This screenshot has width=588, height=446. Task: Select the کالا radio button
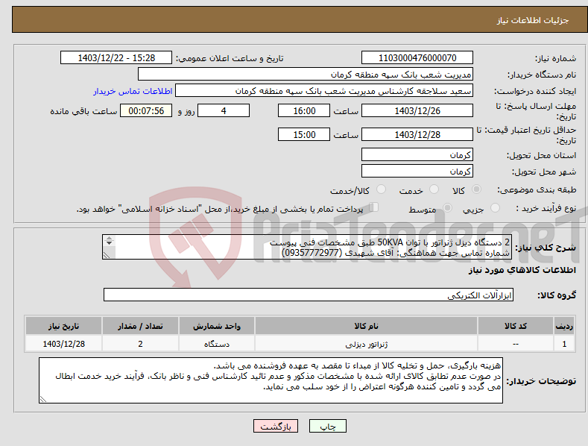[x=477, y=189]
